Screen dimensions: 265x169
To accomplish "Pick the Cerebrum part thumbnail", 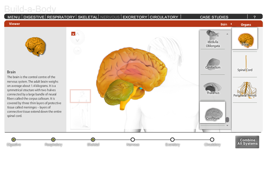I will click(213, 113).
